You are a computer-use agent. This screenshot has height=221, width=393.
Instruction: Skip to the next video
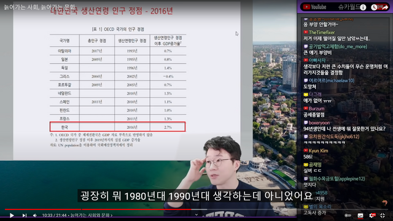point(25,215)
